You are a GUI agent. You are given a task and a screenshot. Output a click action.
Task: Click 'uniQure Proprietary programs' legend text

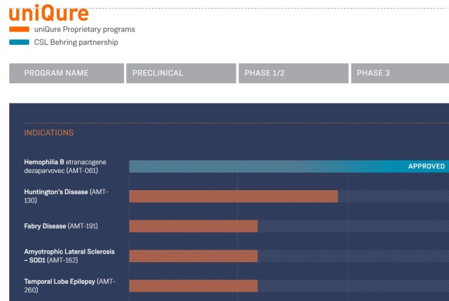(85, 30)
